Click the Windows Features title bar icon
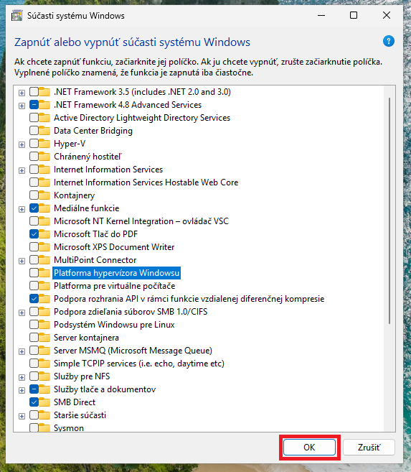Viewport: 411px width, 472px height. tap(16, 15)
